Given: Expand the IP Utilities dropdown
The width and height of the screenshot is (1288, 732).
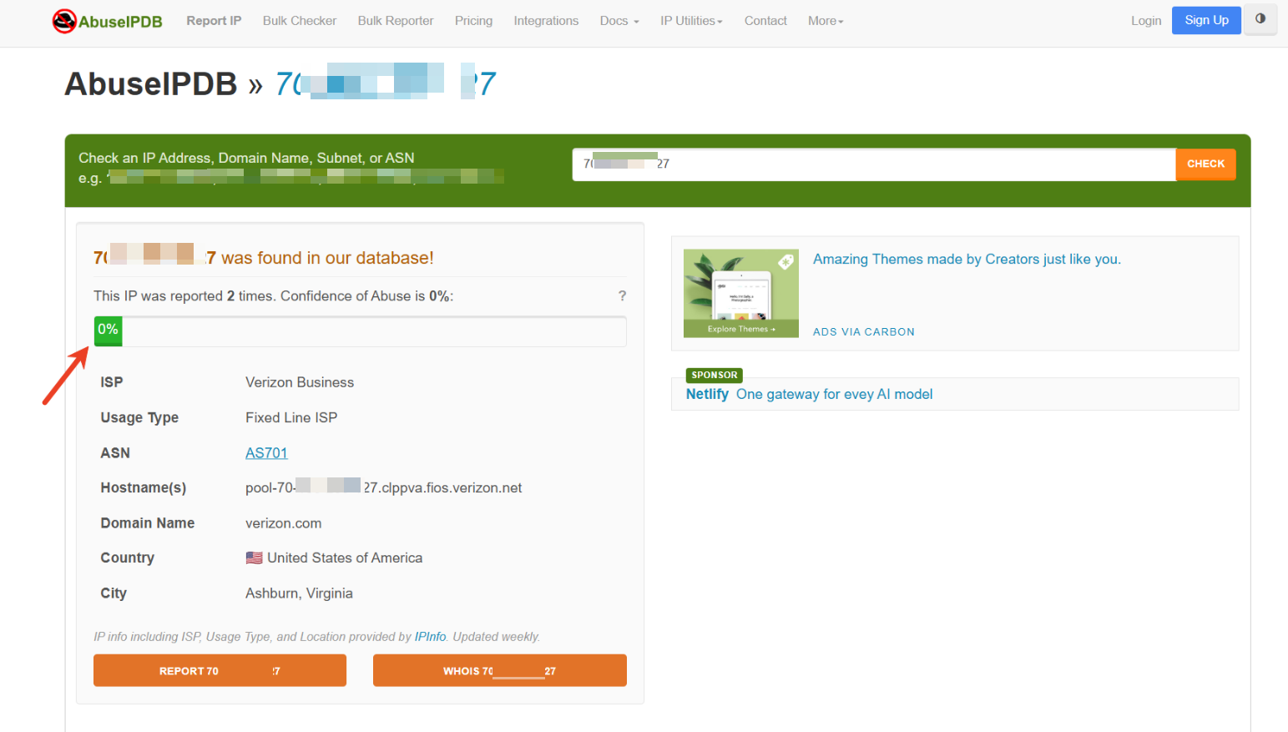Looking at the screenshot, I should (x=691, y=21).
